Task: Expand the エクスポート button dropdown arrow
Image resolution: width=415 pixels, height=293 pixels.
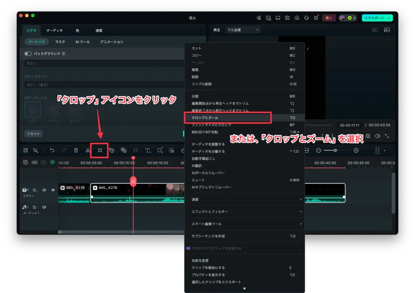Action: point(389,18)
